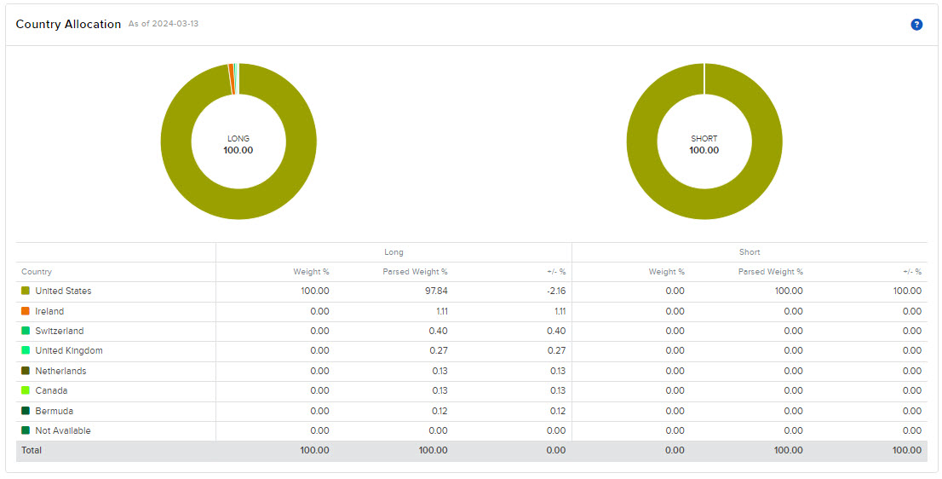The width and height of the screenshot is (942, 479).
Task: Click the Short column group header
Action: (750, 252)
